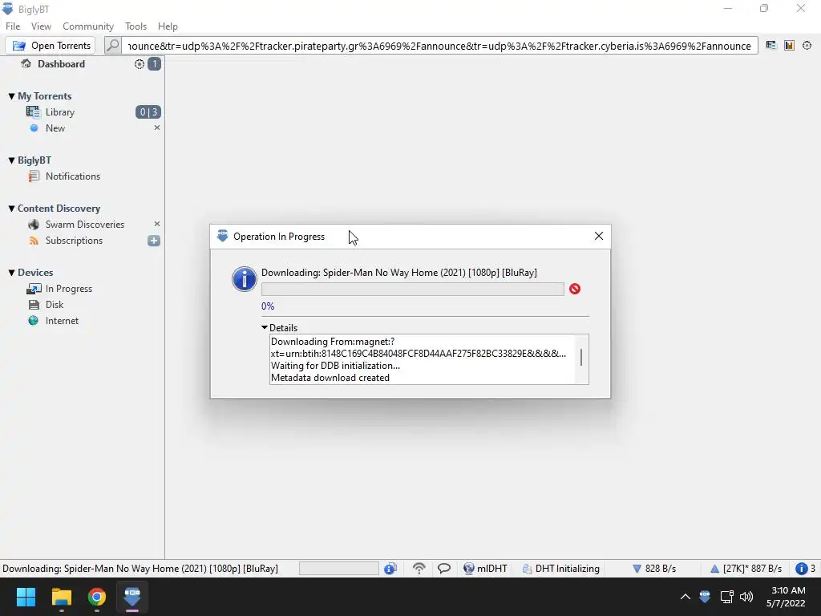Click the status bar progress bar
Image resolution: width=821 pixels, height=616 pixels.
pos(339,569)
